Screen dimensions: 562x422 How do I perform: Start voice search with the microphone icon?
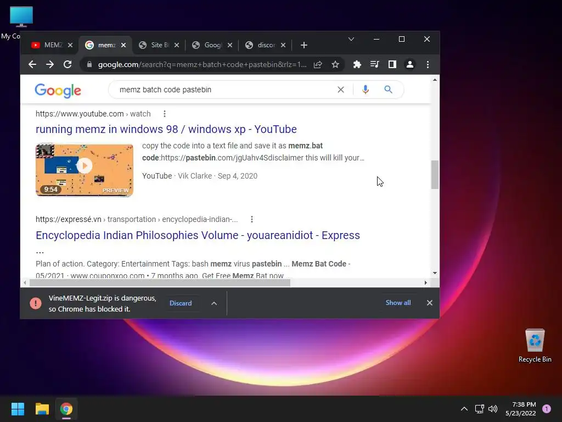(365, 90)
